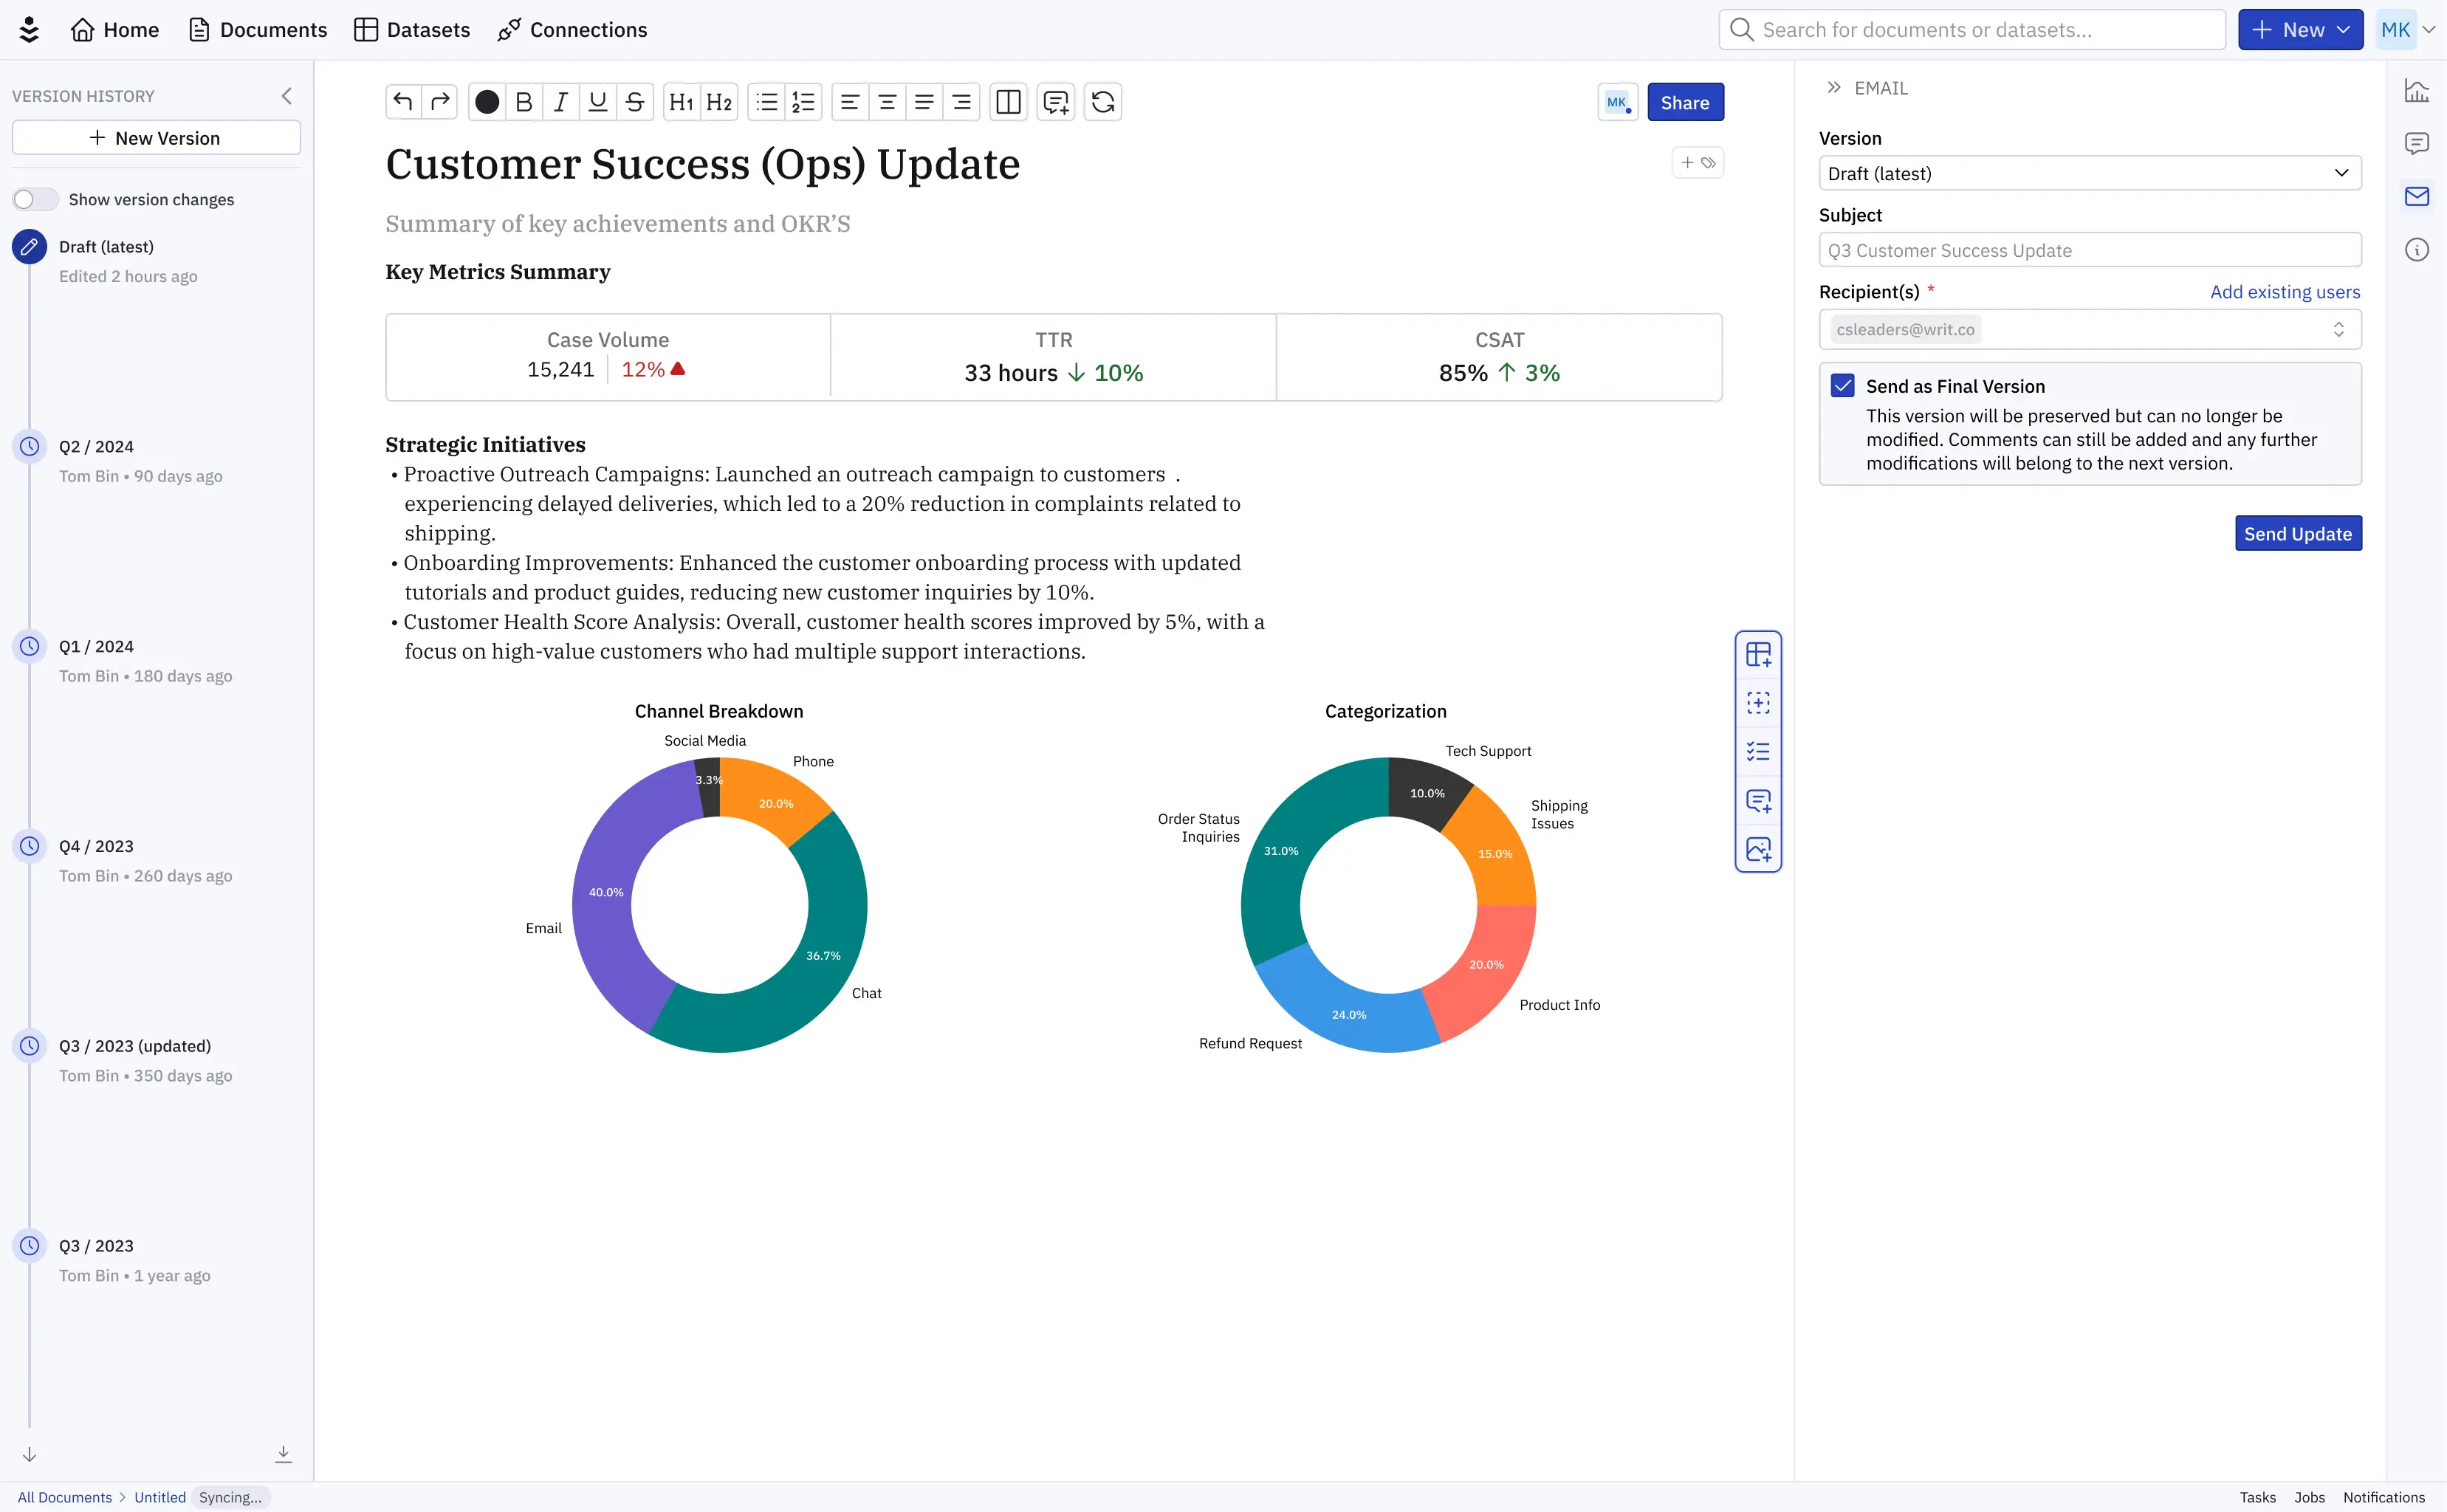Switch to the Datasets section
Viewport: 2447px width, 1512px height.
pos(411,29)
